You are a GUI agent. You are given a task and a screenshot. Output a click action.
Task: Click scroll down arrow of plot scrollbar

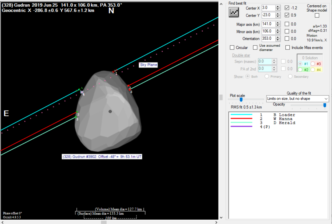tap(221, 218)
